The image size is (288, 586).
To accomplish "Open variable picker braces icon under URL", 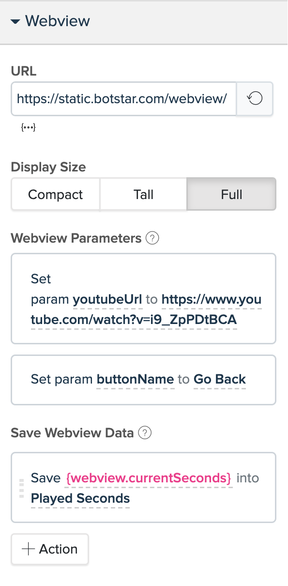I will [29, 128].
